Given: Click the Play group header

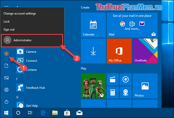Looking at the screenshot, I should tap(84, 68).
